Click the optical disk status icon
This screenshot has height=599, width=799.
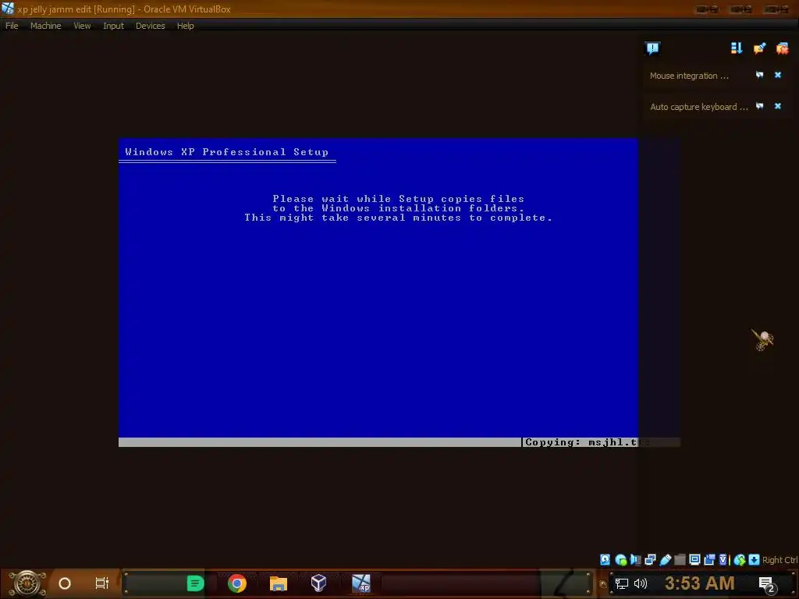click(620, 560)
